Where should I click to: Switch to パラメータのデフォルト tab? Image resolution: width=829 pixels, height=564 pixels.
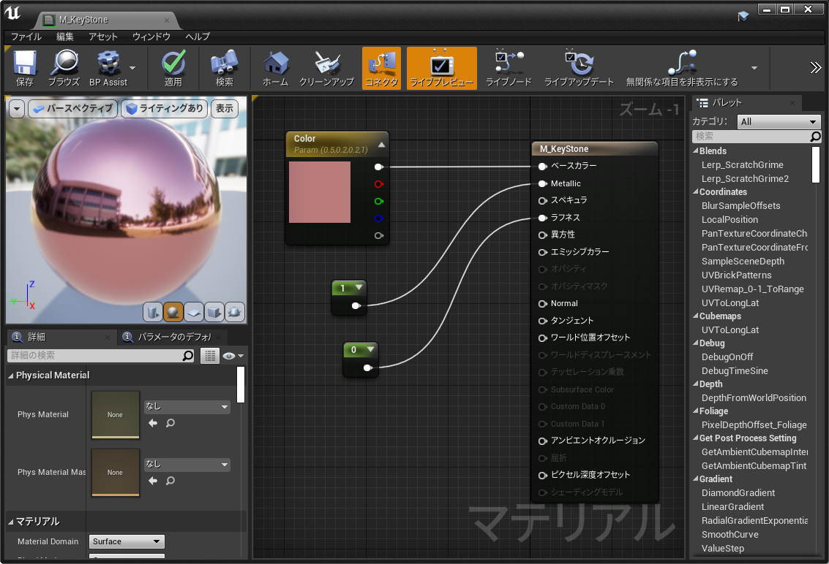(x=173, y=337)
